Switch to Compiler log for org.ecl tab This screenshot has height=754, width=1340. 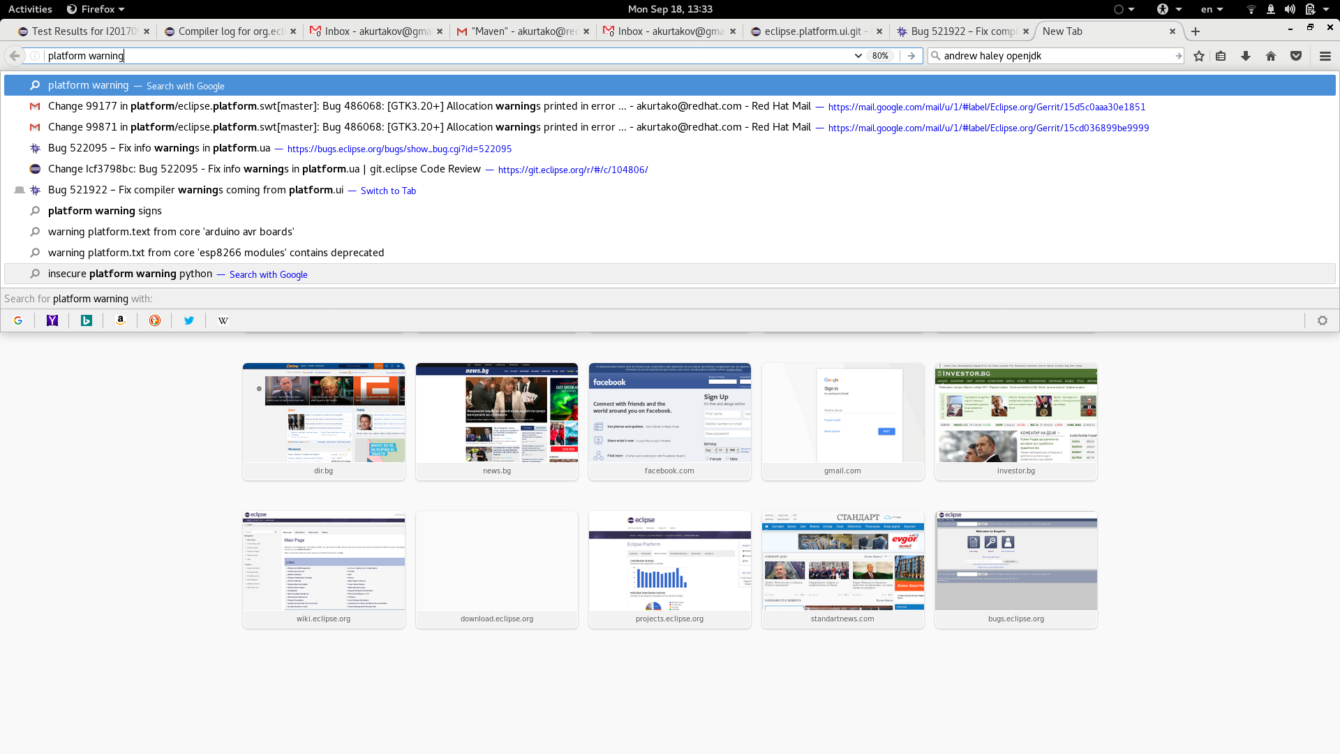coord(230,31)
